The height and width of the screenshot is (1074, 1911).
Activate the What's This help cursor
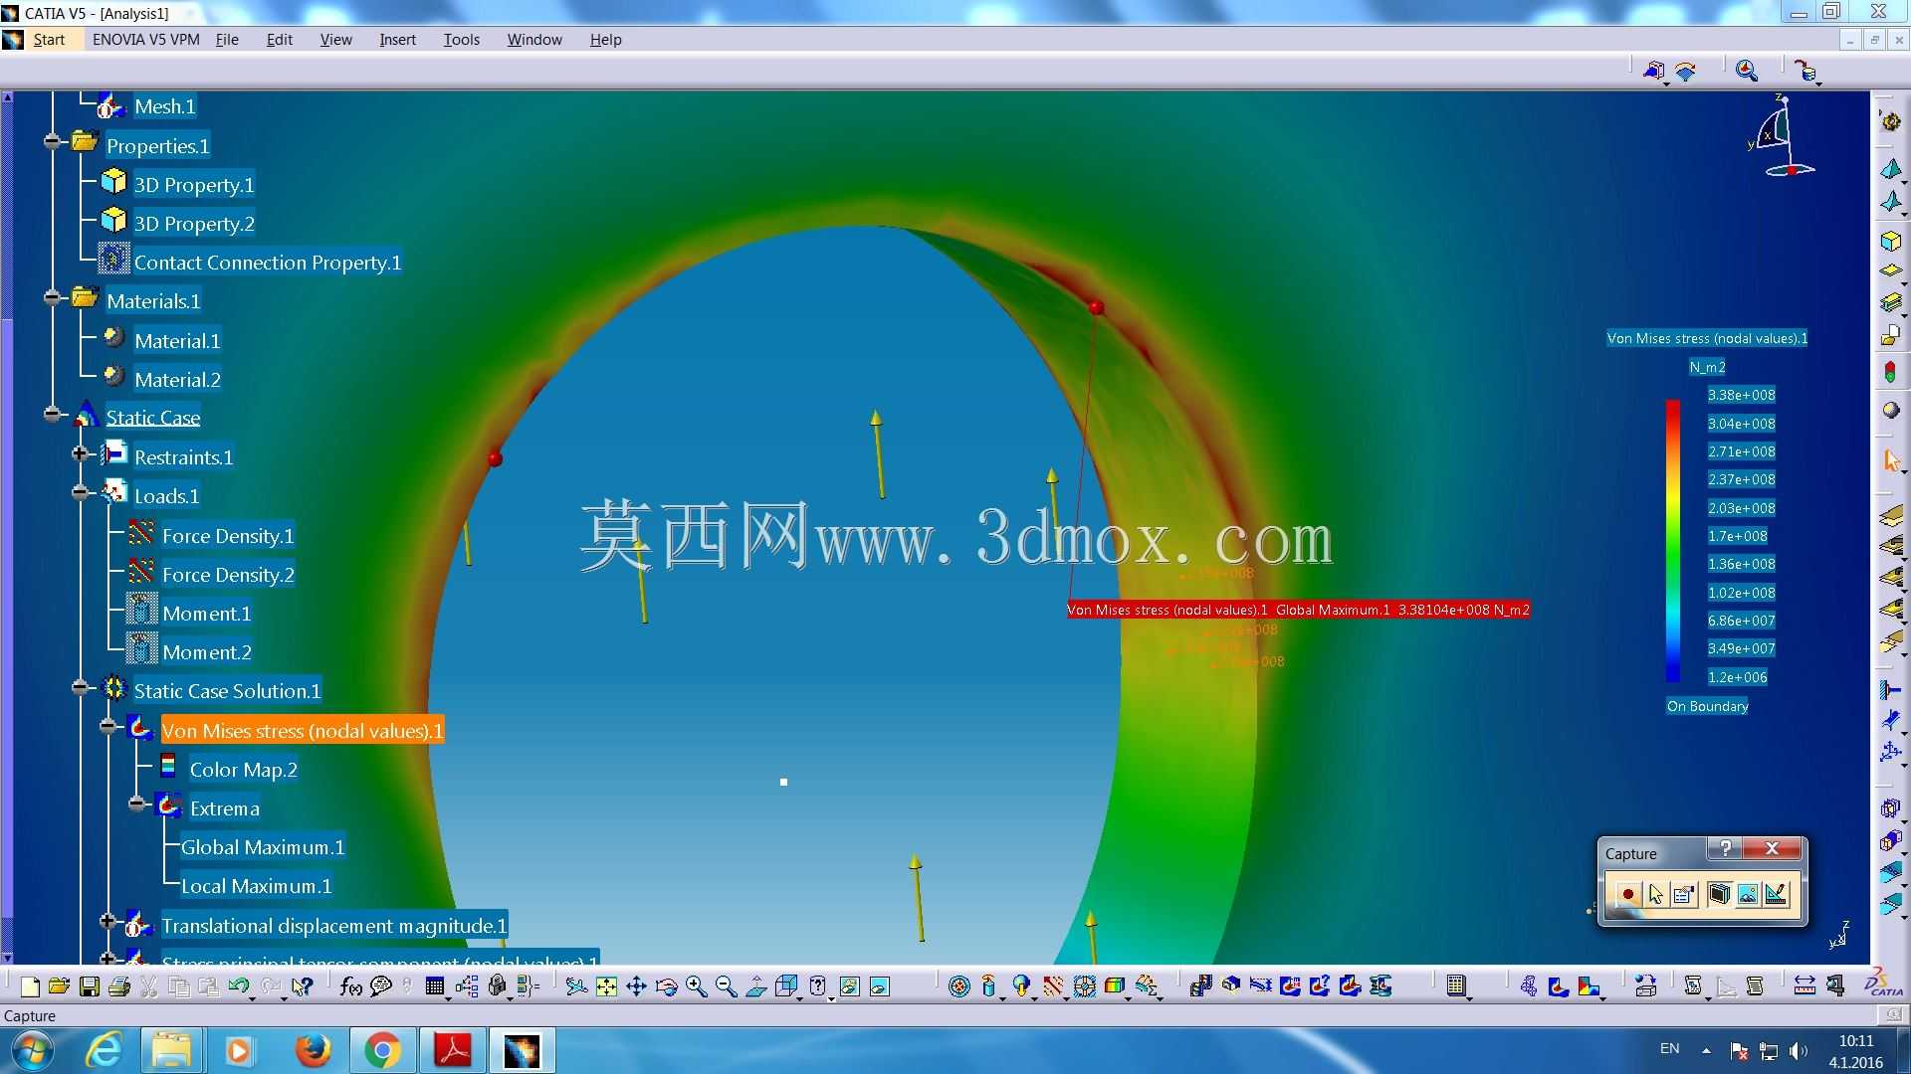pos(303,986)
